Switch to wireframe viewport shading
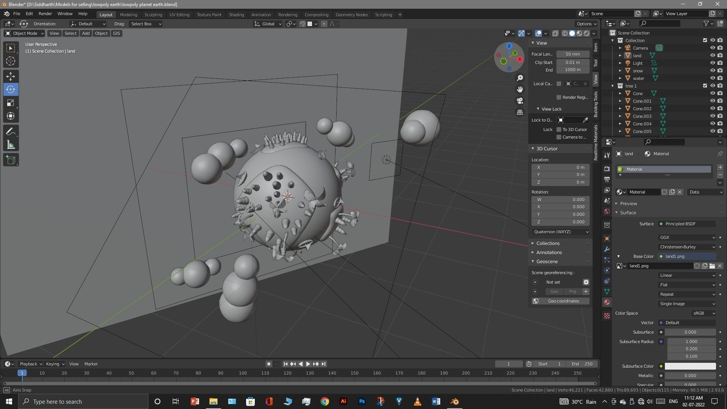727x409 pixels. pyautogui.click(x=565, y=33)
